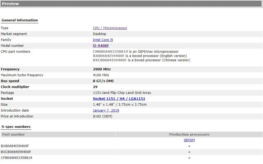
Task: Click the Size row label
Action: (4, 105)
